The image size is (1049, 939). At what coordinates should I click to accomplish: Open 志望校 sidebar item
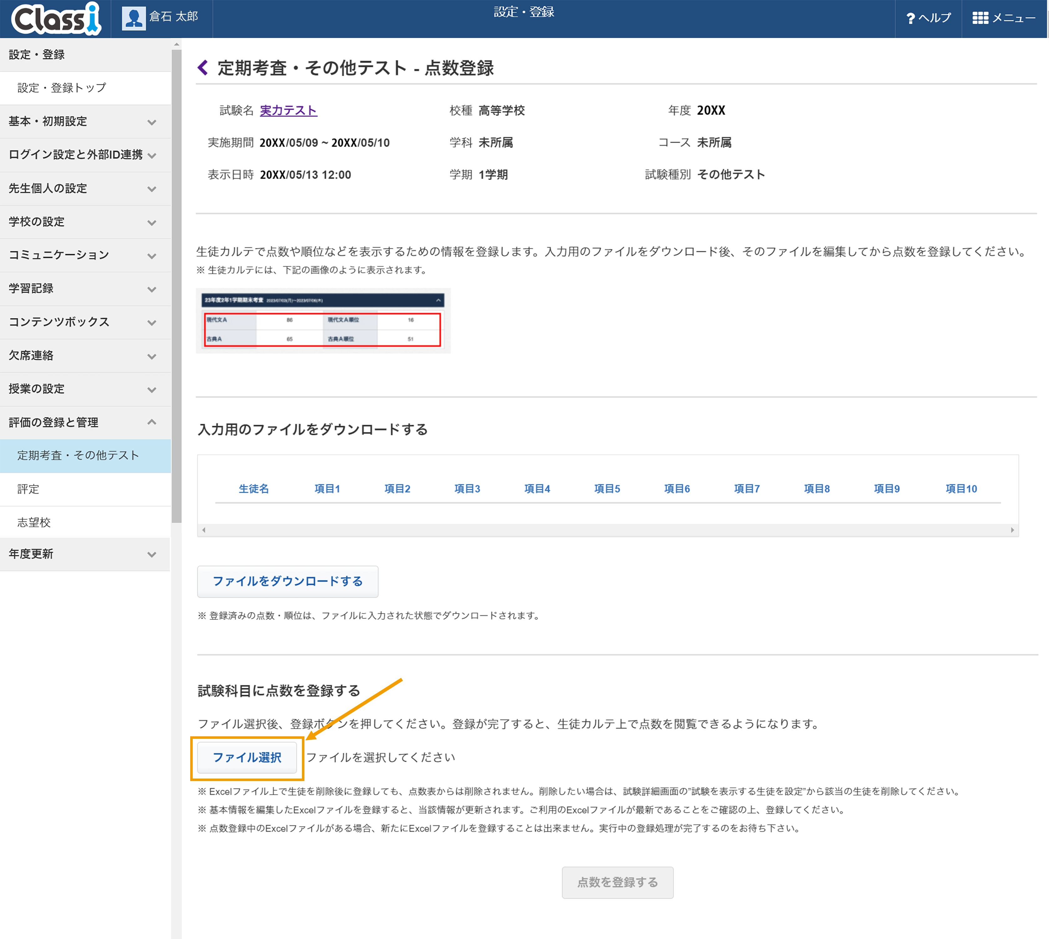coord(85,522)
